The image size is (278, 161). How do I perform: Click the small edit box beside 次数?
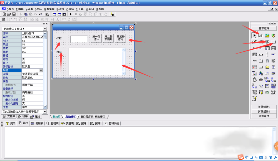coord(79,39)
